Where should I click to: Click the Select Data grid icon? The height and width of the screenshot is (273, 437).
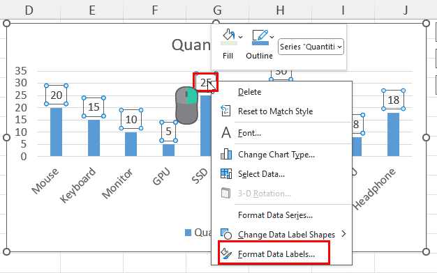[x=226, y=173]
